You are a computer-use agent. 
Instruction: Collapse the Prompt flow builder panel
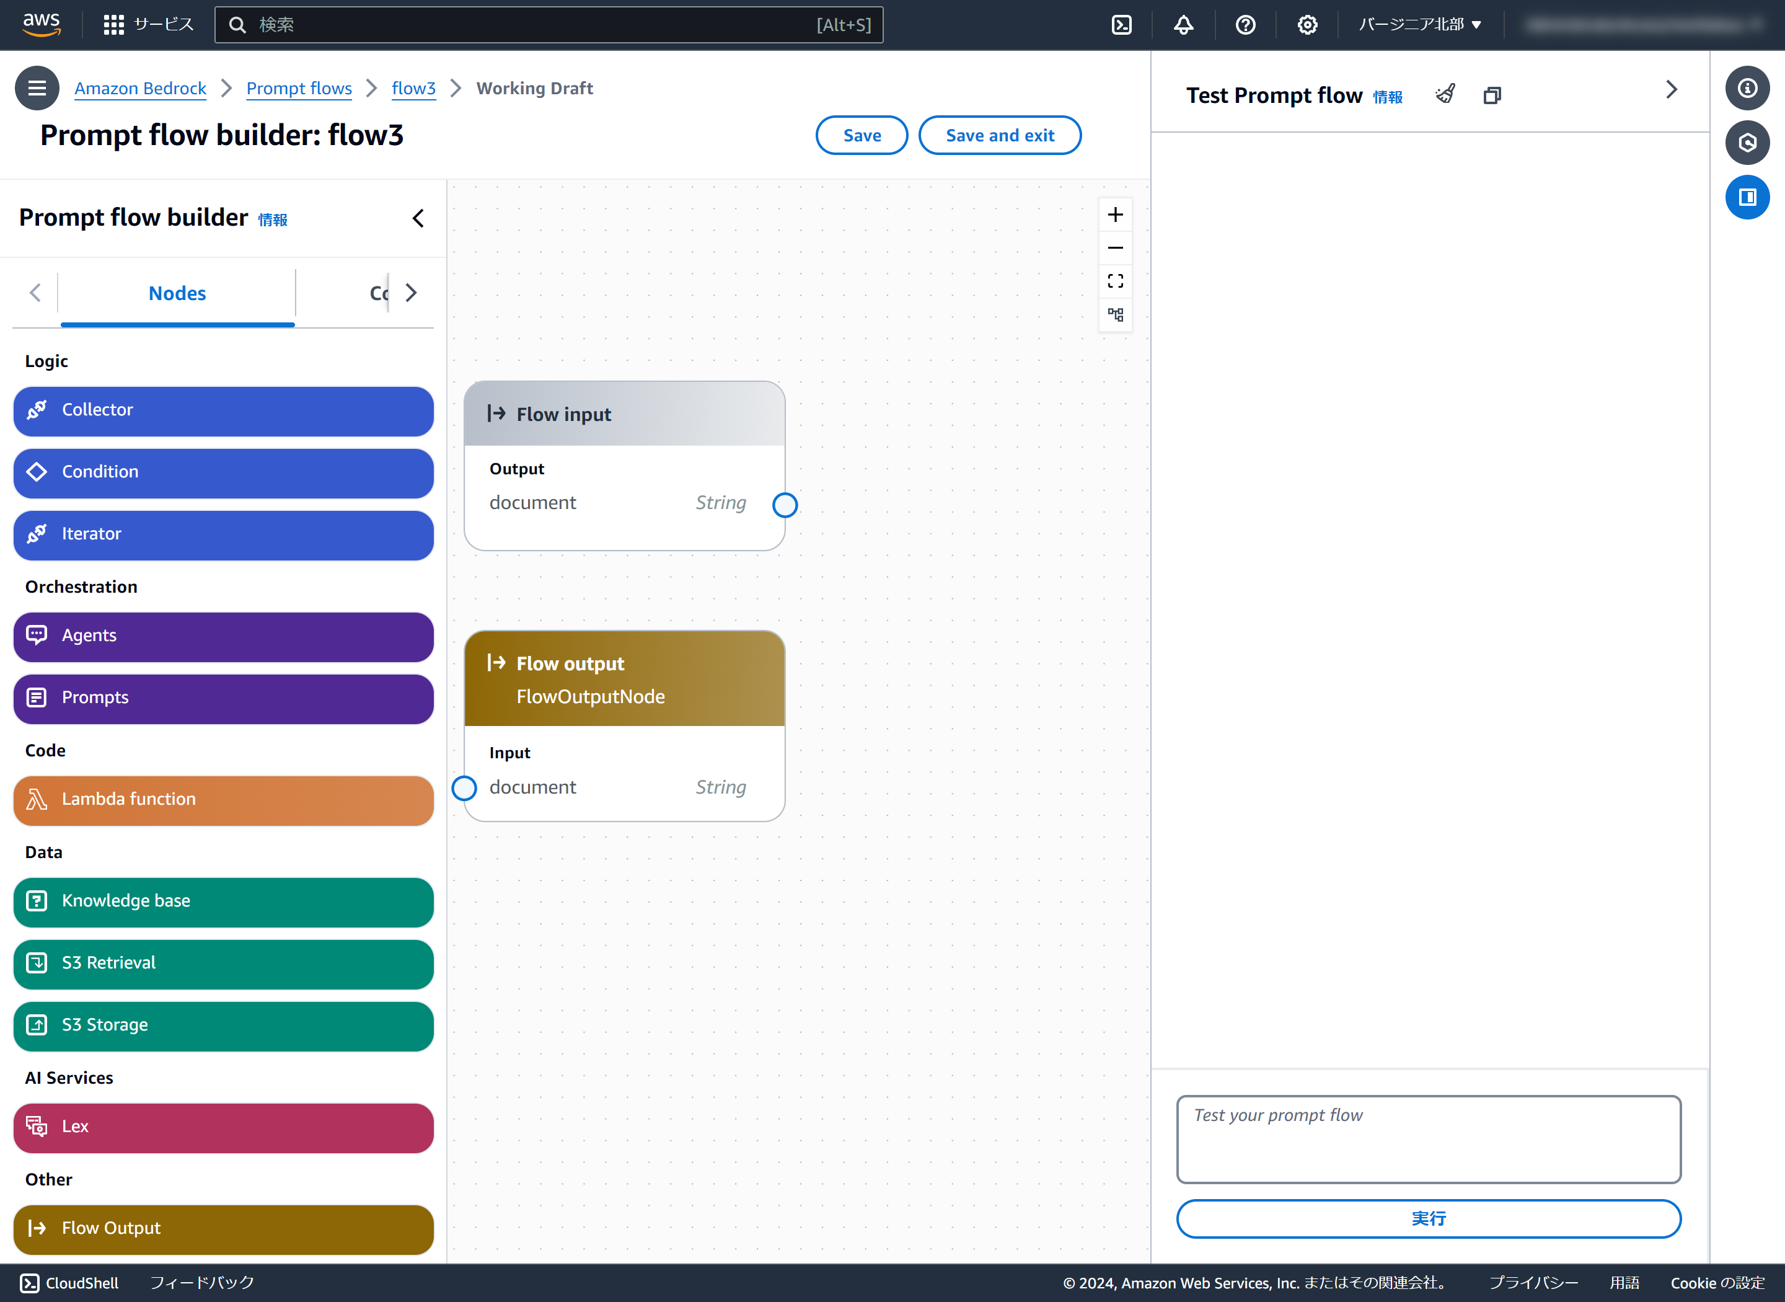click(x=418, y=218)
